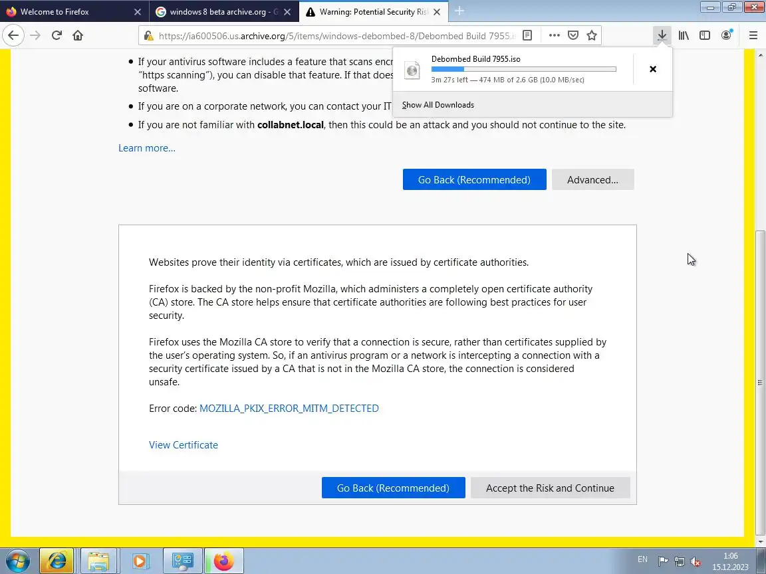Open the Debombed Build 7955.iso download entry
Viewport: 766px width, 574px height.
(x=513, y=69)
